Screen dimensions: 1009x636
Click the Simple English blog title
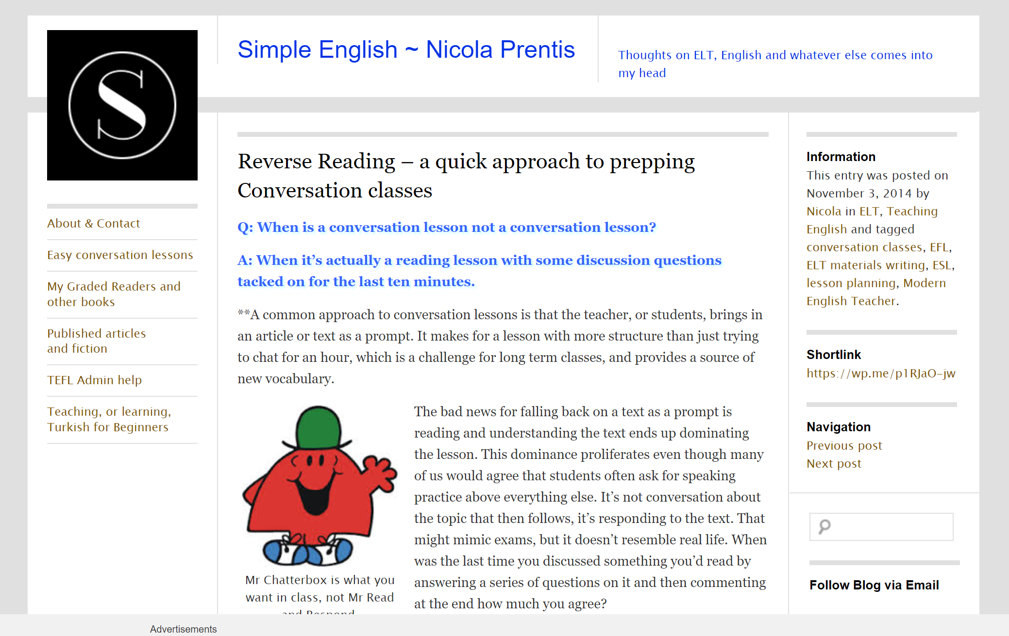(x=406, y=49)
